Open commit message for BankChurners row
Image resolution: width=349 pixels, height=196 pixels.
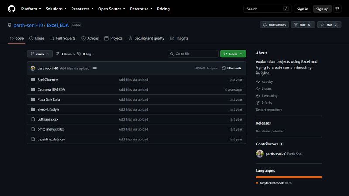click(x=133, y=80)
